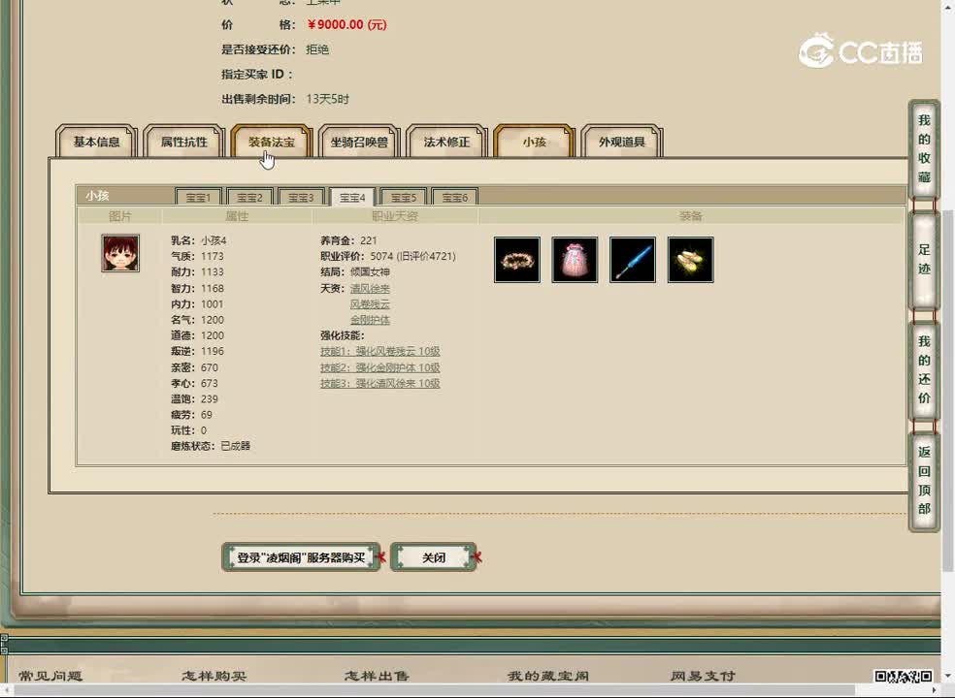Open the 法术修正 tab
This screenshot has height=698, width=955.
[446, 142]
